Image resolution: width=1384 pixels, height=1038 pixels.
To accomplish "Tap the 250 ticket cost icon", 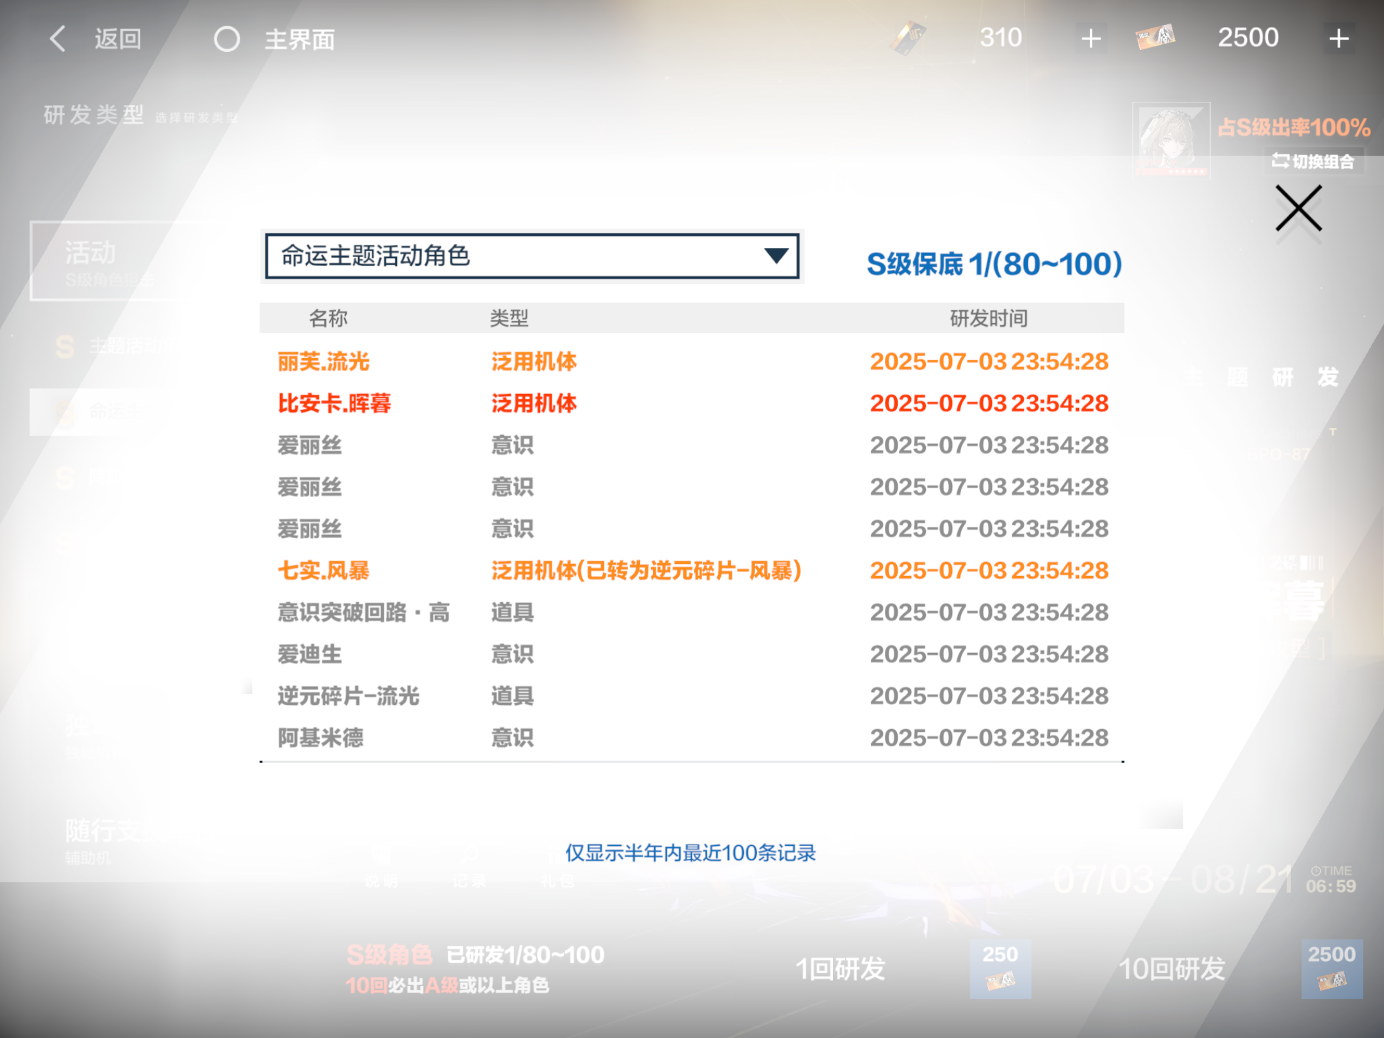I will point(1000,969).
